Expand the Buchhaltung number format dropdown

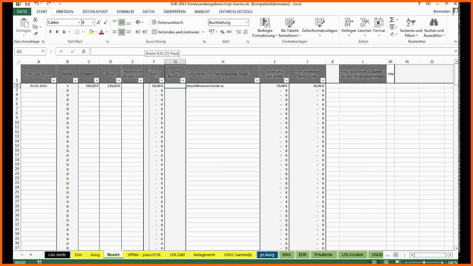point(246,23)
